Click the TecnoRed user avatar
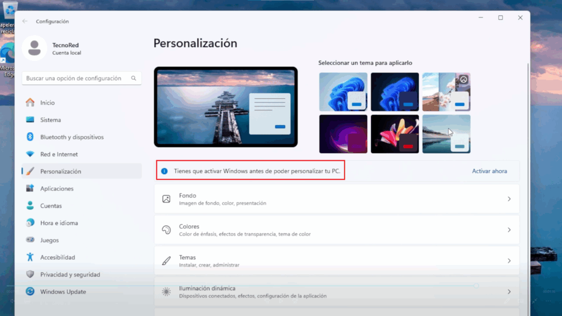562x316 pixels. pyautogui.click(x=35, y=48)
